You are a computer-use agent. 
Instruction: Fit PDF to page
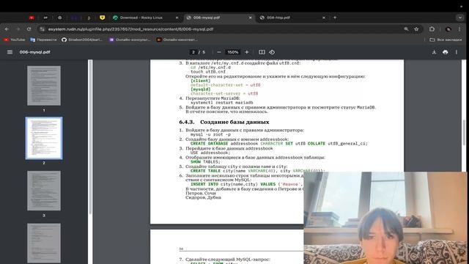262,52
